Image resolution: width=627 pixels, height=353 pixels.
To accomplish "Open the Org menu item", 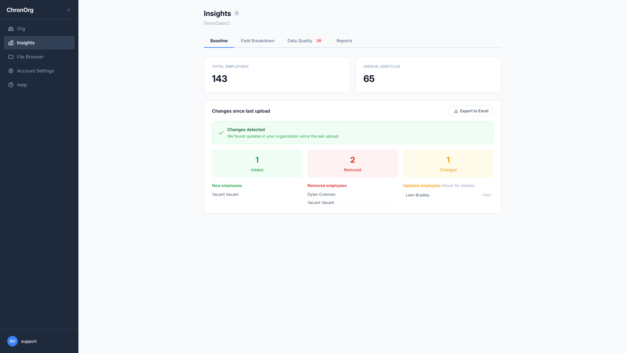I will (39, 29).
